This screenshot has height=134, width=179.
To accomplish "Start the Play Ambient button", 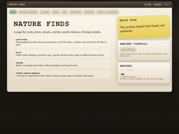I will [128, 49].
